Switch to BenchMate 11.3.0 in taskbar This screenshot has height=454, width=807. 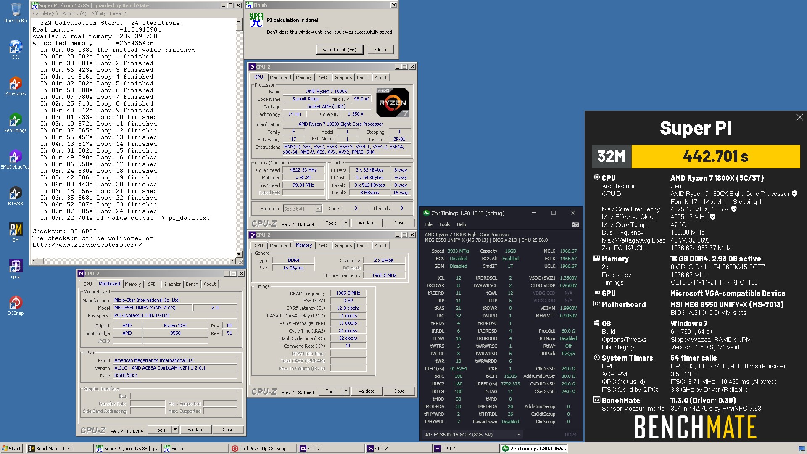click(60, 449)
